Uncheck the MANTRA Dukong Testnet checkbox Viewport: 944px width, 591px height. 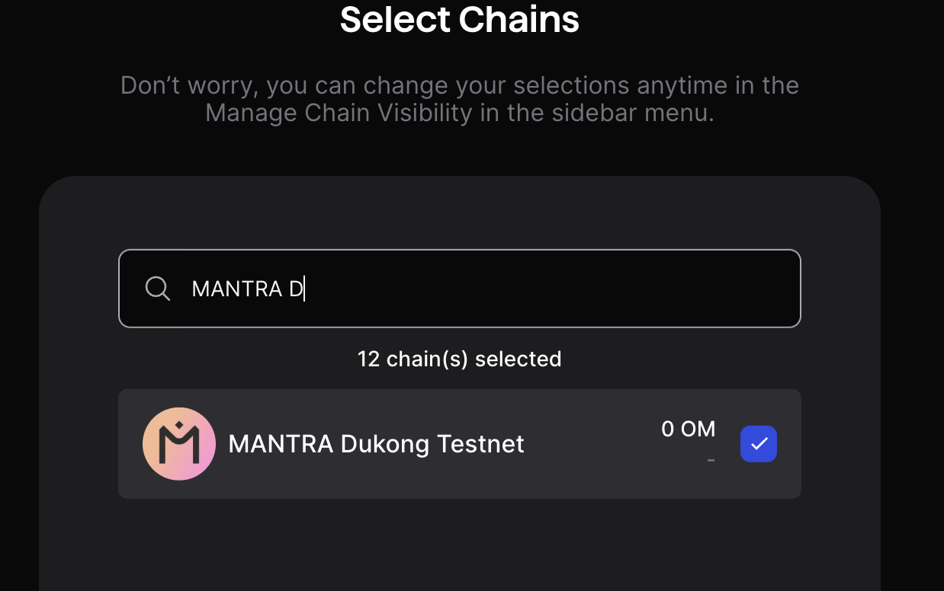coord(759,444)
